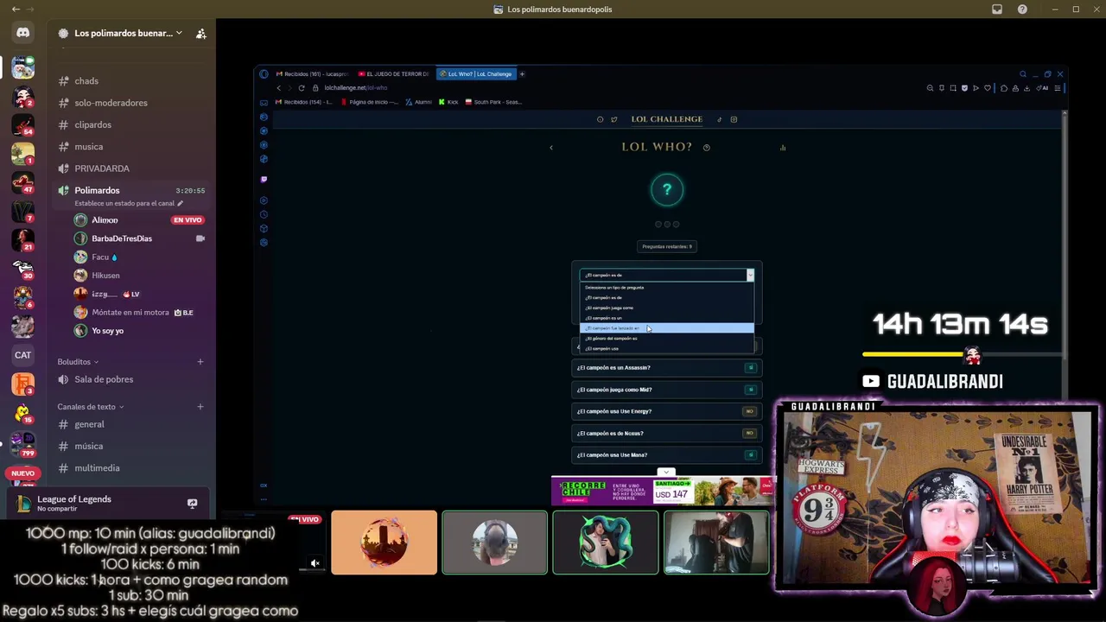
Task: Click the back arrow left of LOL WHO?
Action: click(x=551, y=148)
